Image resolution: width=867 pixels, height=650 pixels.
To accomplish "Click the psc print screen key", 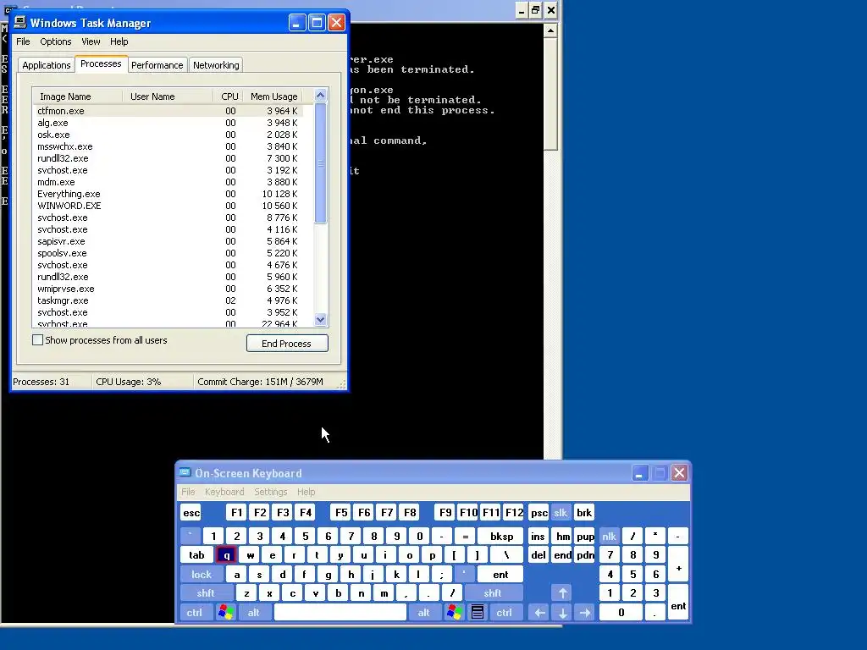I will pos(538,513).
